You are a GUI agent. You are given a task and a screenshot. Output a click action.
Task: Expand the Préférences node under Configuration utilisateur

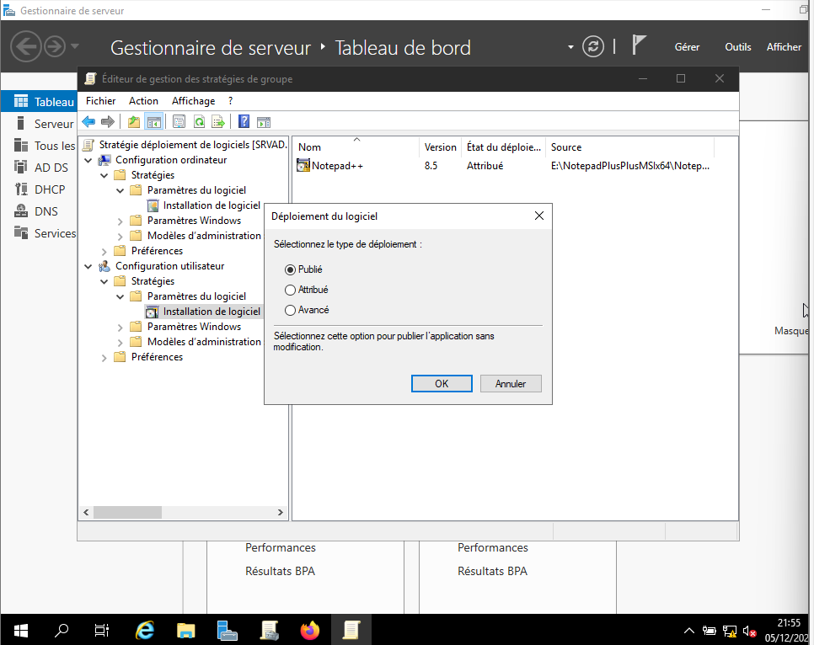(x=104, y=357)
